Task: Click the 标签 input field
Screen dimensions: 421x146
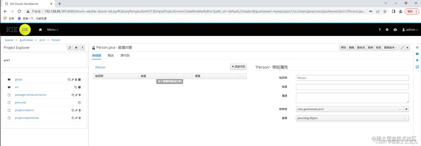Action: [x=352, y=87]
